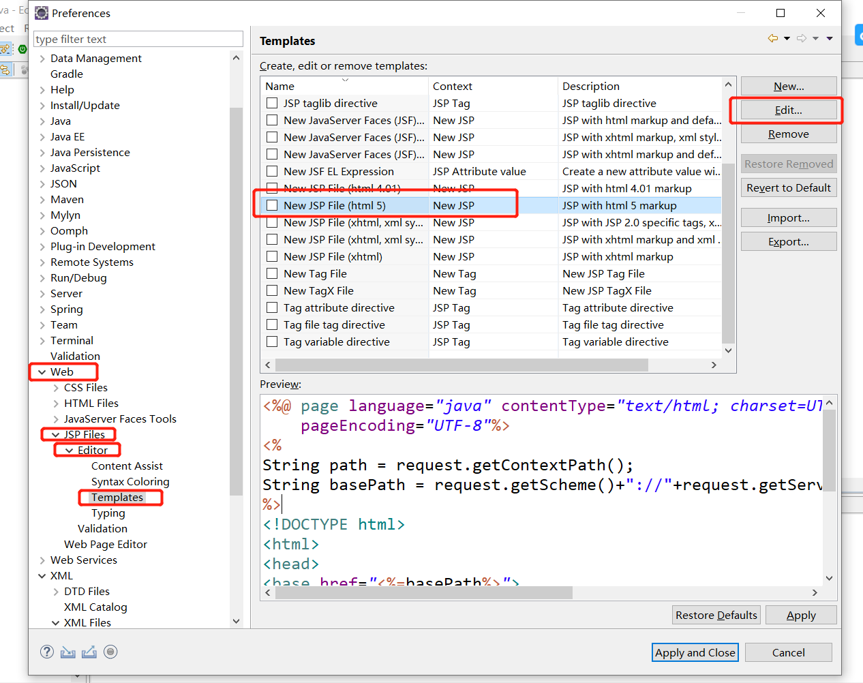Open the help icon at bottom left
This screenshot has width=863, height=683.
tap(46, 652)
